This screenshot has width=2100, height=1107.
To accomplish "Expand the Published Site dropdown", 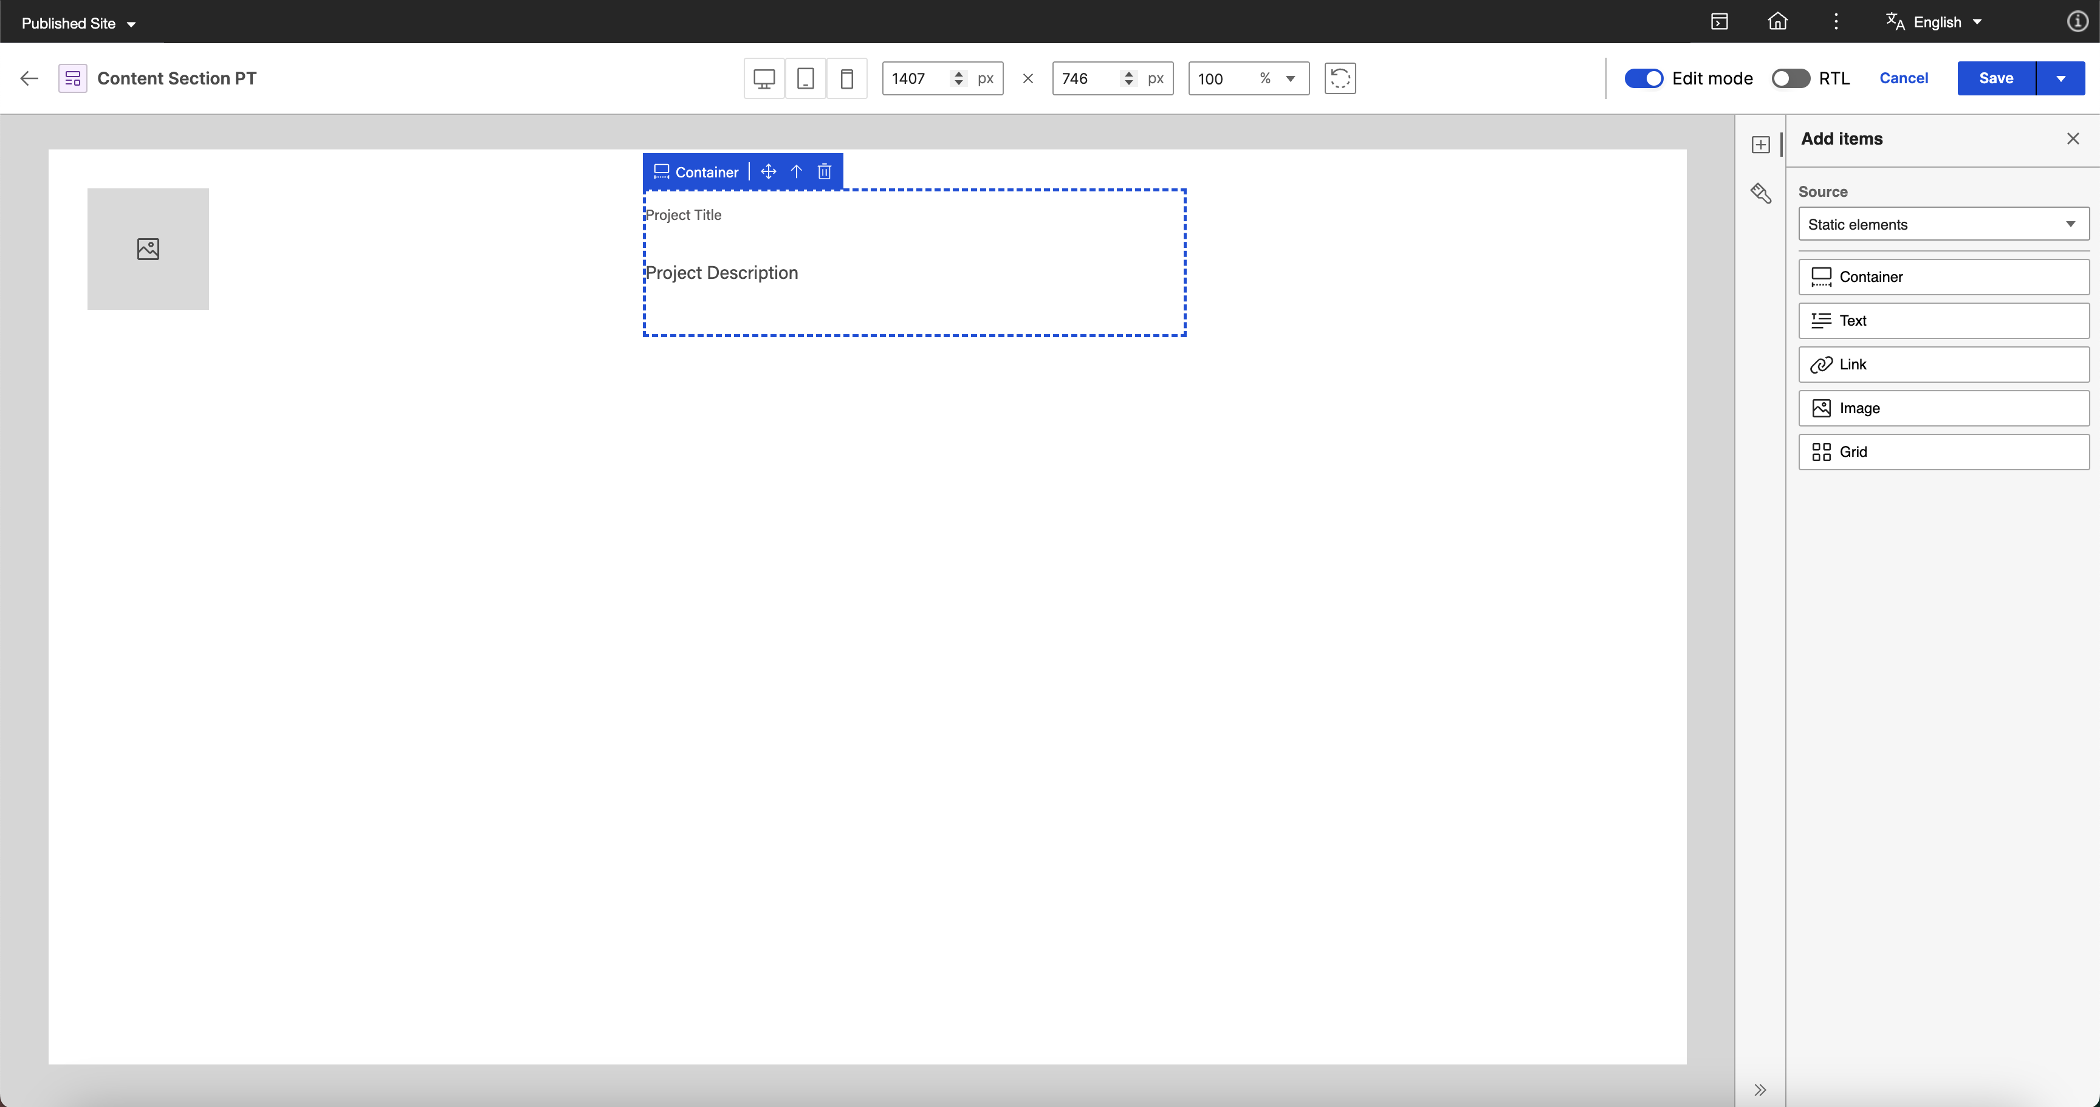I will [78, 23].
